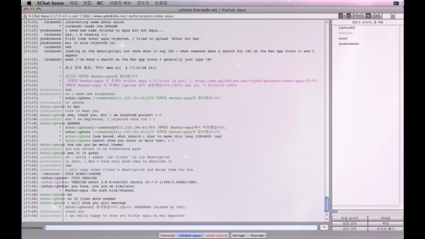Open the 사용자 메뉴 menu

(120, 3)
